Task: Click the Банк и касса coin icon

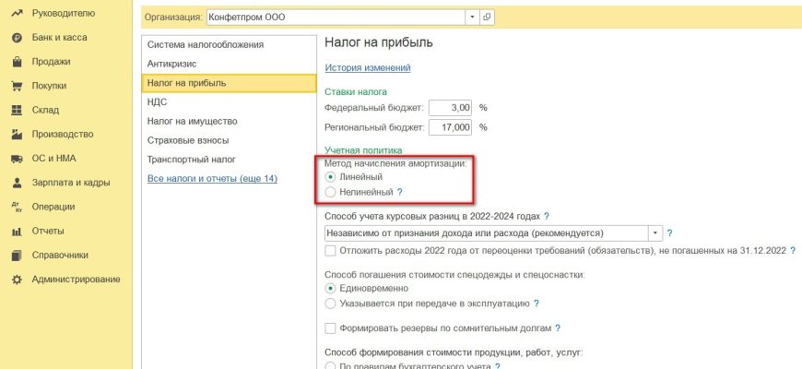Action: pyautogui.click(x=16, y=39)
